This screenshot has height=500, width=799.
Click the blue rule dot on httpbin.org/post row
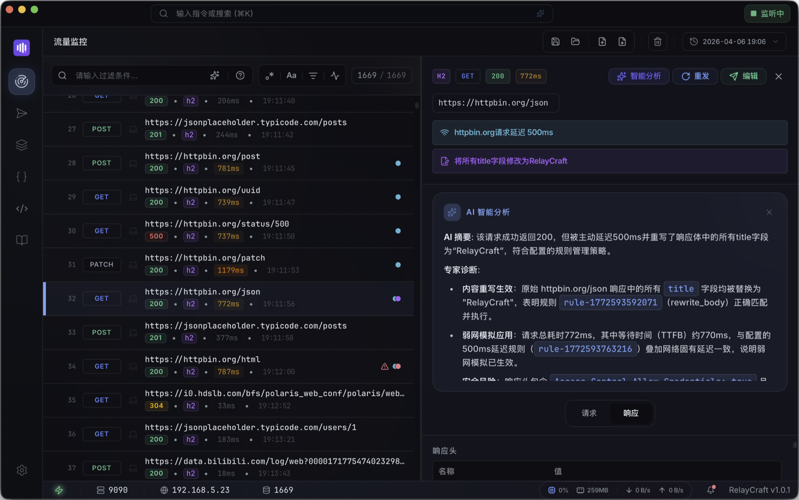398,163
